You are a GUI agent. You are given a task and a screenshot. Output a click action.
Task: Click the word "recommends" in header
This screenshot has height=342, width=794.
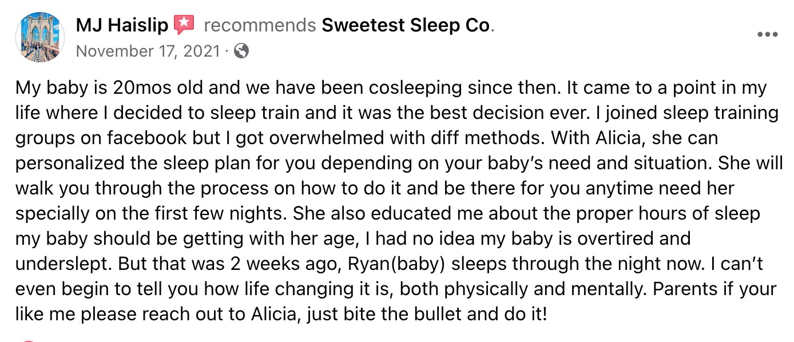260,26
